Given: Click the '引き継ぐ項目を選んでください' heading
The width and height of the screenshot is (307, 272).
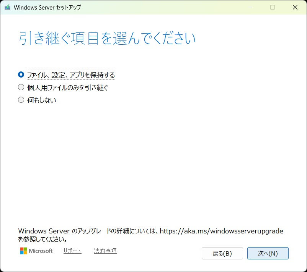Looking at the screenshot, I should click(x=107, y=39).
